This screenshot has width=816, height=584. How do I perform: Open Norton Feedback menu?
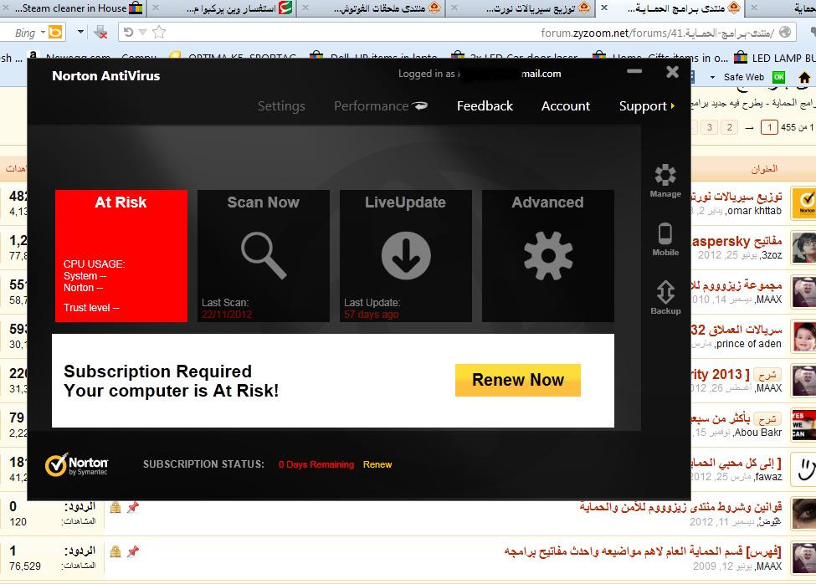click(485, 106)
